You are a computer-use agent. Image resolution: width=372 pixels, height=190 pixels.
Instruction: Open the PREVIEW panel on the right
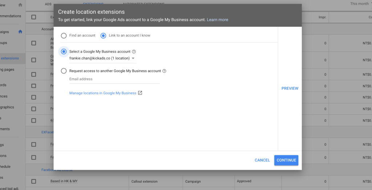pyautogui.click(x=290, y=88)
